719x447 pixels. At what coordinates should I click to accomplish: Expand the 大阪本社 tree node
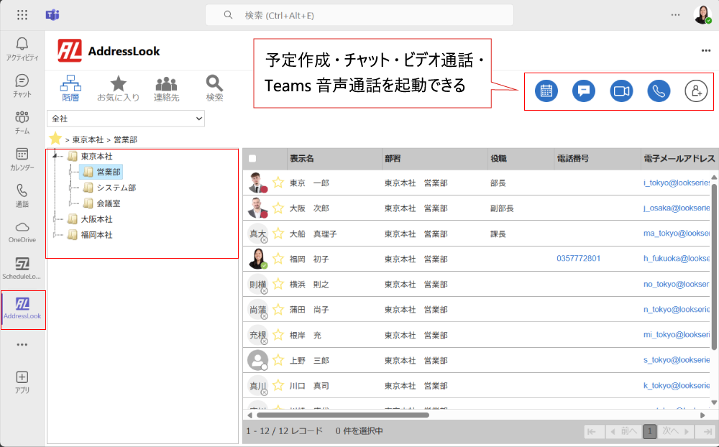55,219
